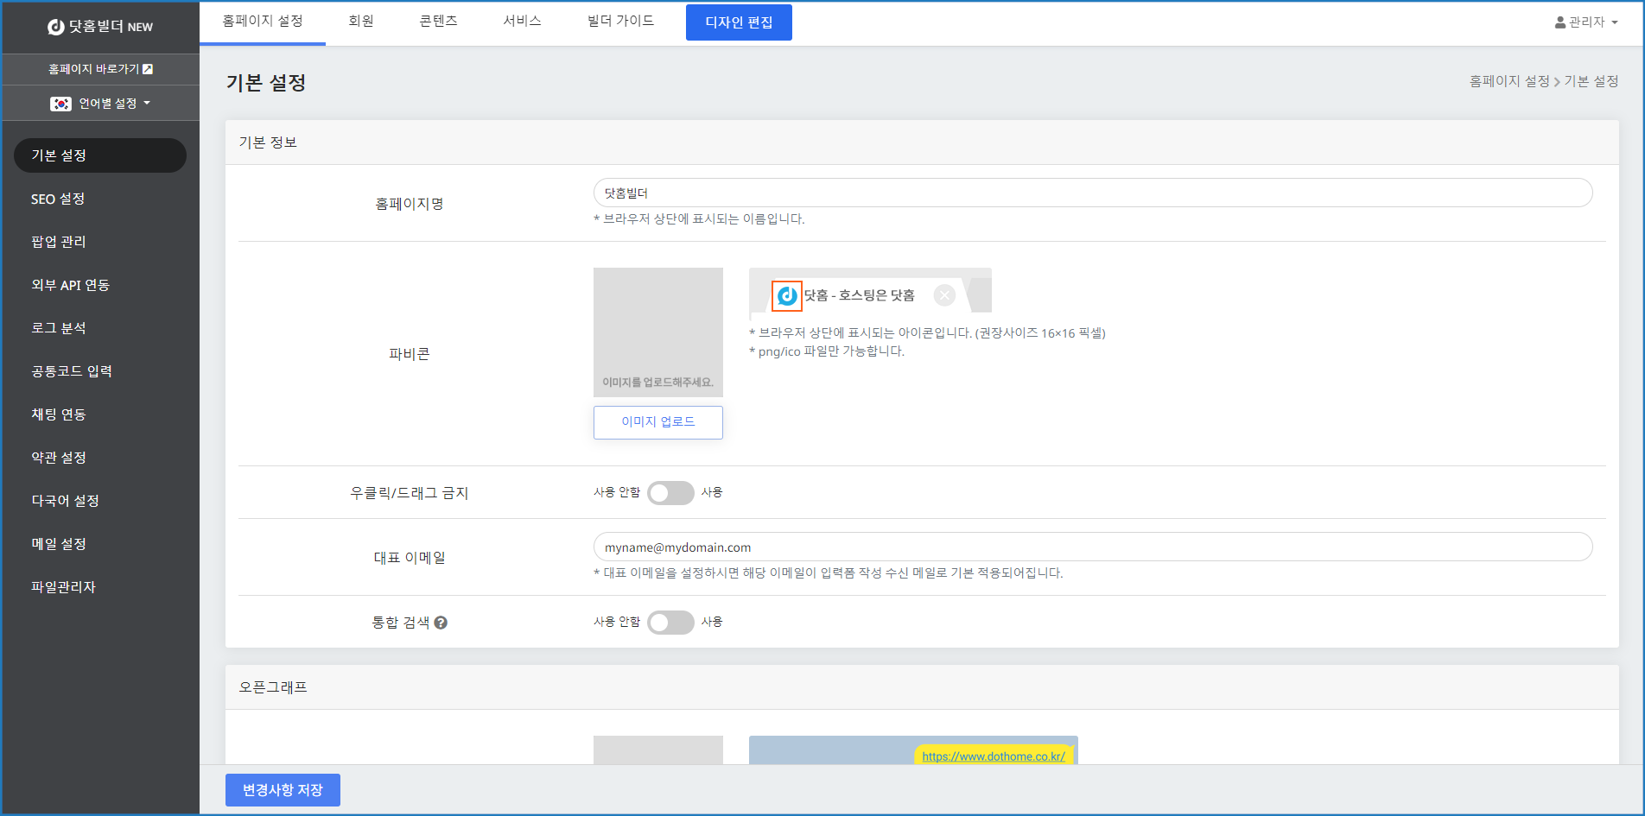Click the Korean flag icon
The width and height of the screenshot is (1645, 816).
coord(60,104)
